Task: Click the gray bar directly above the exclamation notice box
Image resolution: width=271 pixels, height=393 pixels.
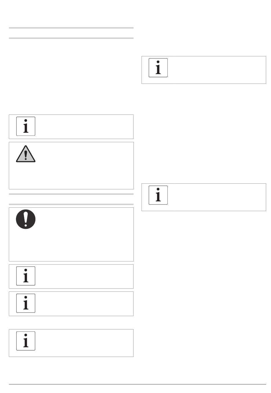Action: pyautogui.click(x=71, y=204)
